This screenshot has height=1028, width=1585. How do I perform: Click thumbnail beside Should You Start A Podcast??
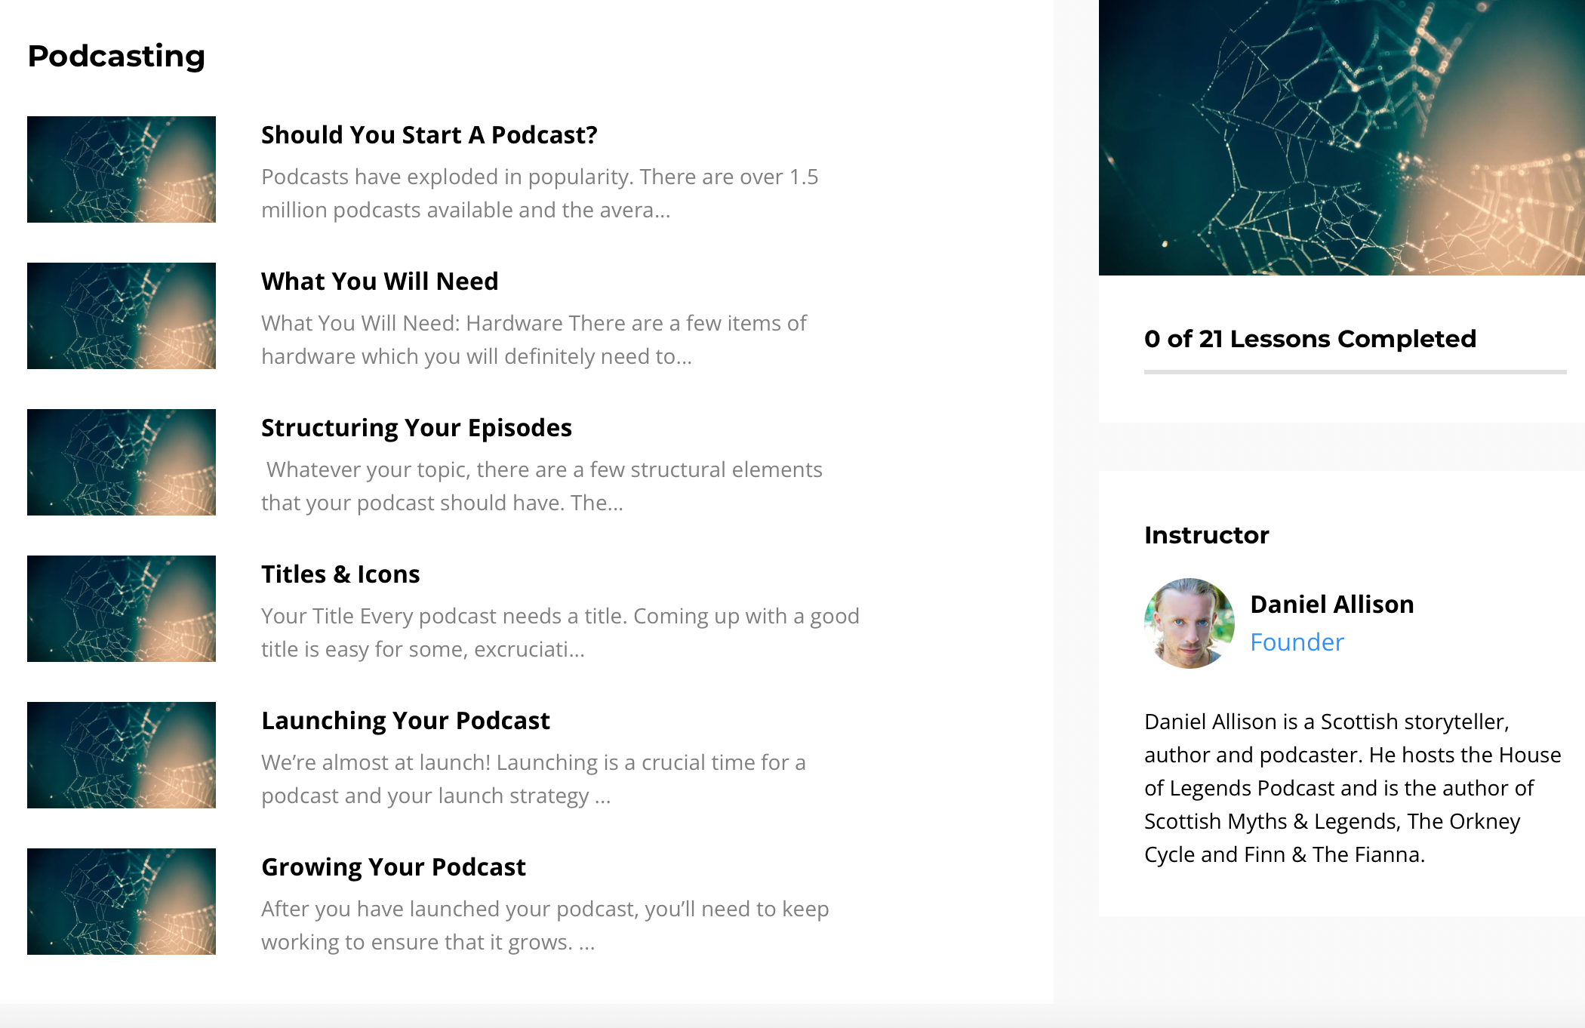coord(122,169)
